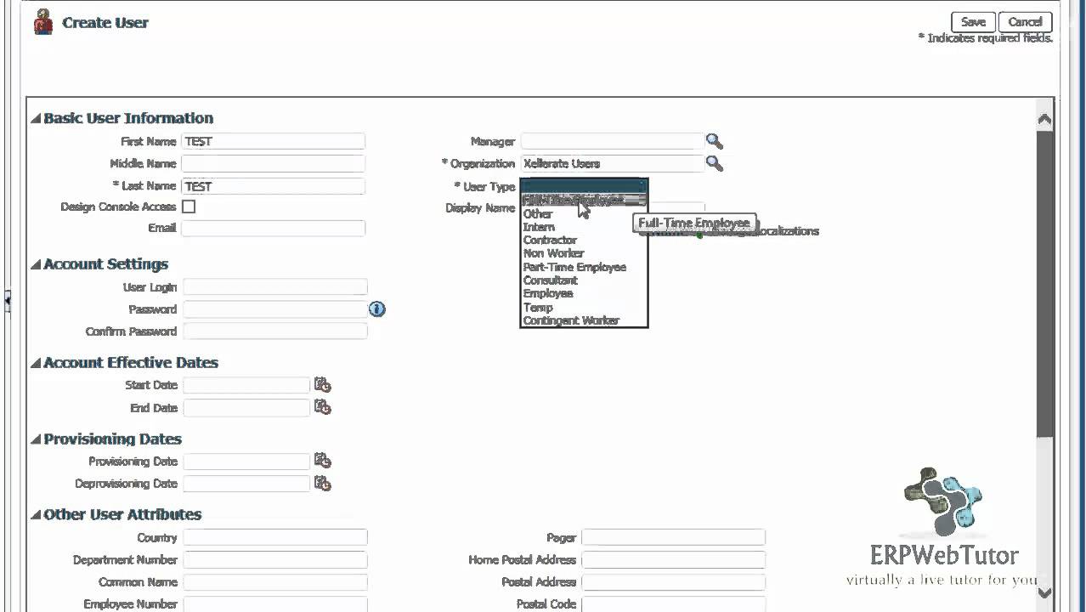Image resolution: width=1086 pixels, height=612 pixels.
Task: Click the Middle Name field
Action: pyautogui.click(x=273, y=163)
